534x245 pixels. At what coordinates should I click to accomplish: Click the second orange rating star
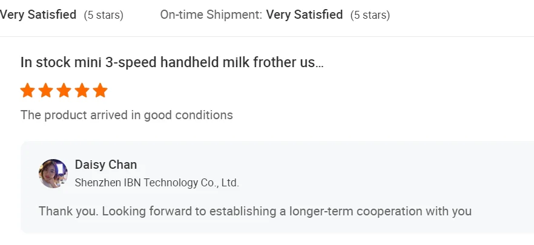[x=45, y=91]
